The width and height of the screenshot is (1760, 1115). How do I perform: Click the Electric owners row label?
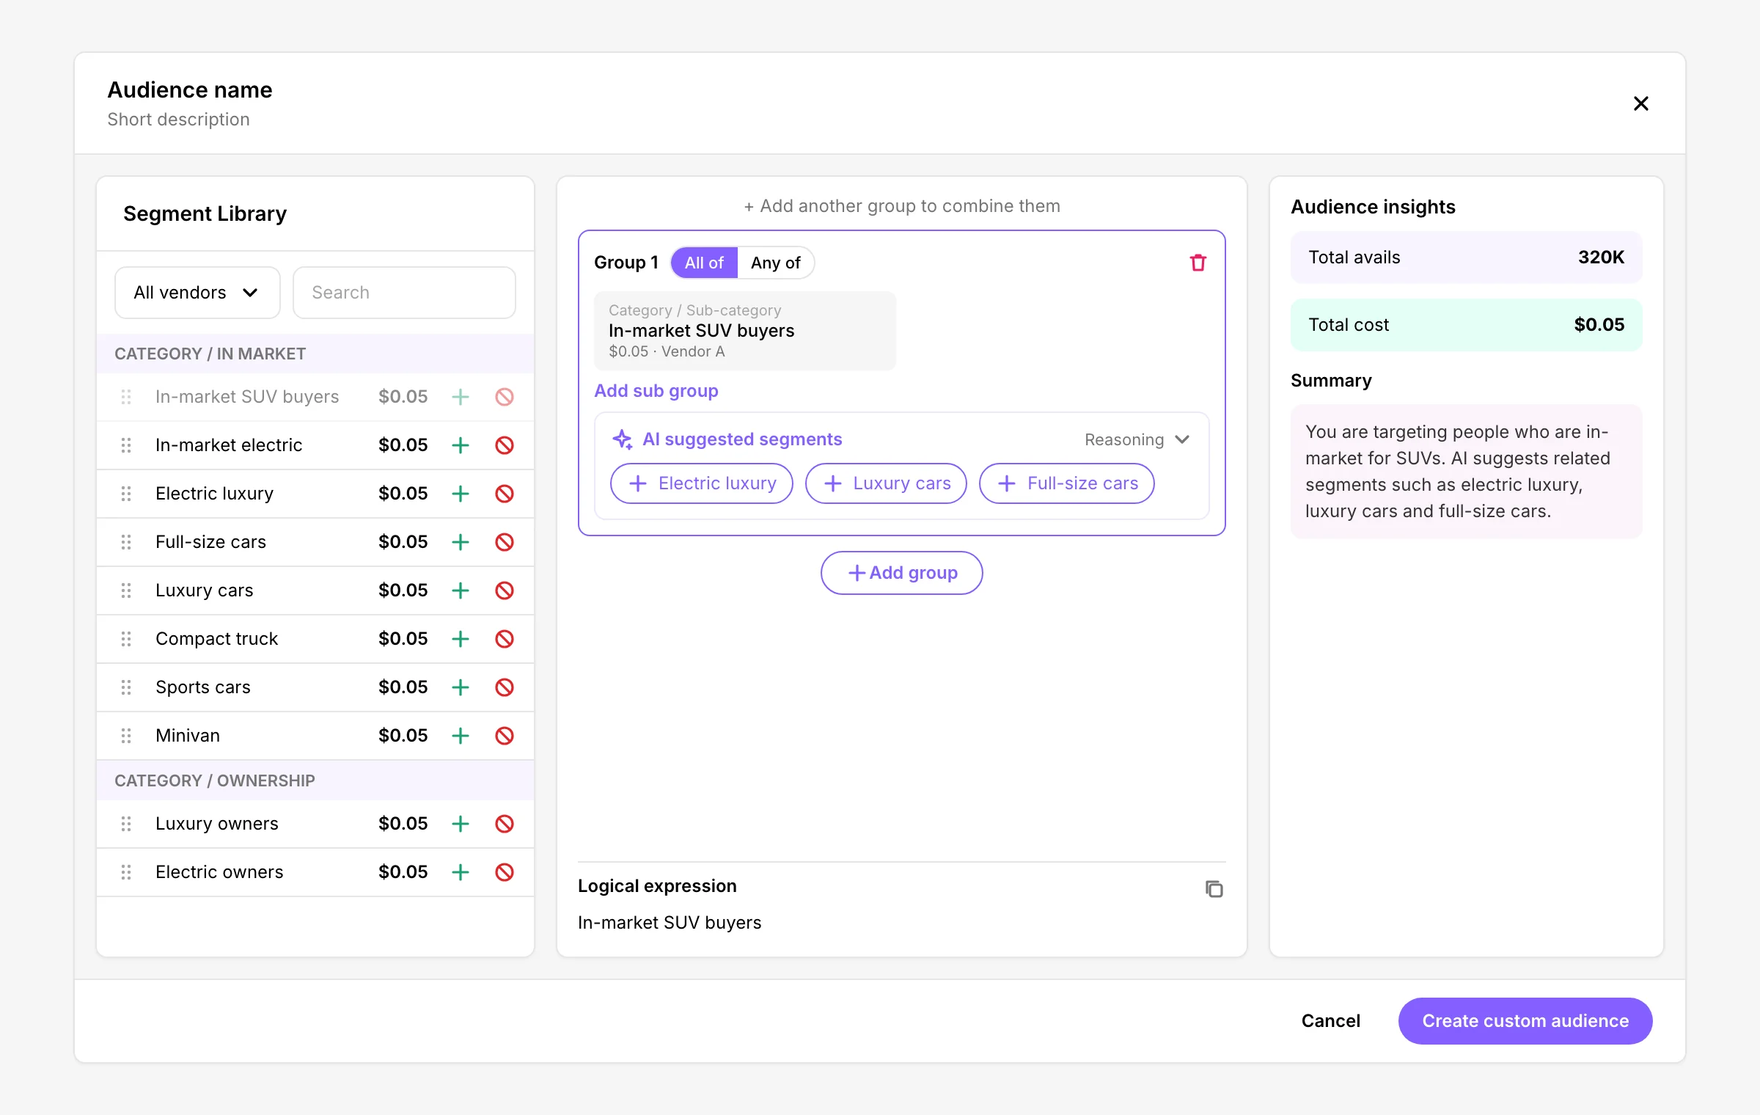(x=219, y=872)
